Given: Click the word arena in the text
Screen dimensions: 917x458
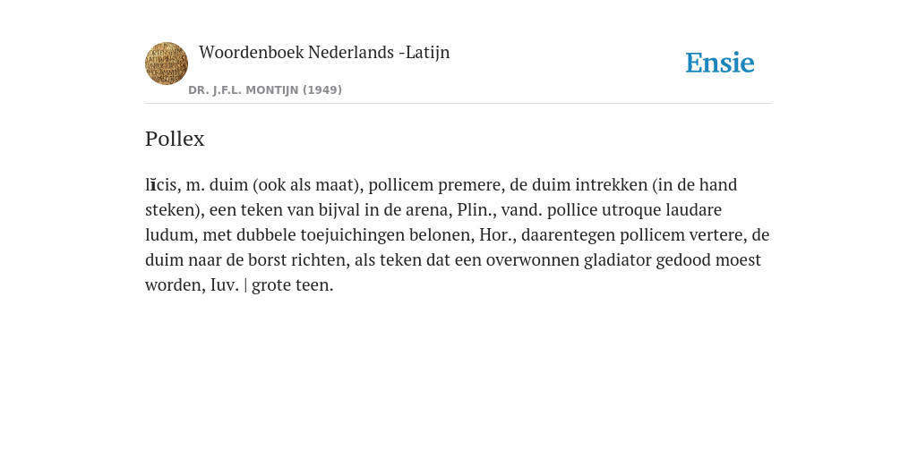Looking at the screenshot, I should [x=430, y=209].
